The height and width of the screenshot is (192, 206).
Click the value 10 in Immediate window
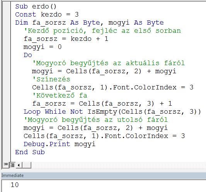pyautogui.click(x=15, y=185)
